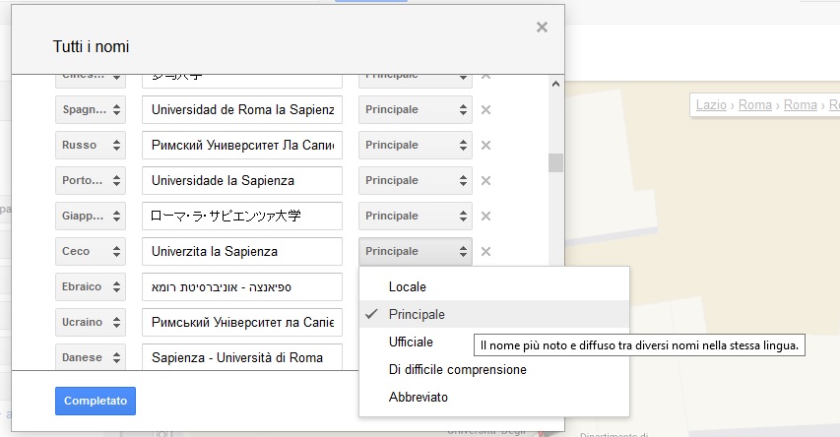Open the Russo language dropdown

91,145
